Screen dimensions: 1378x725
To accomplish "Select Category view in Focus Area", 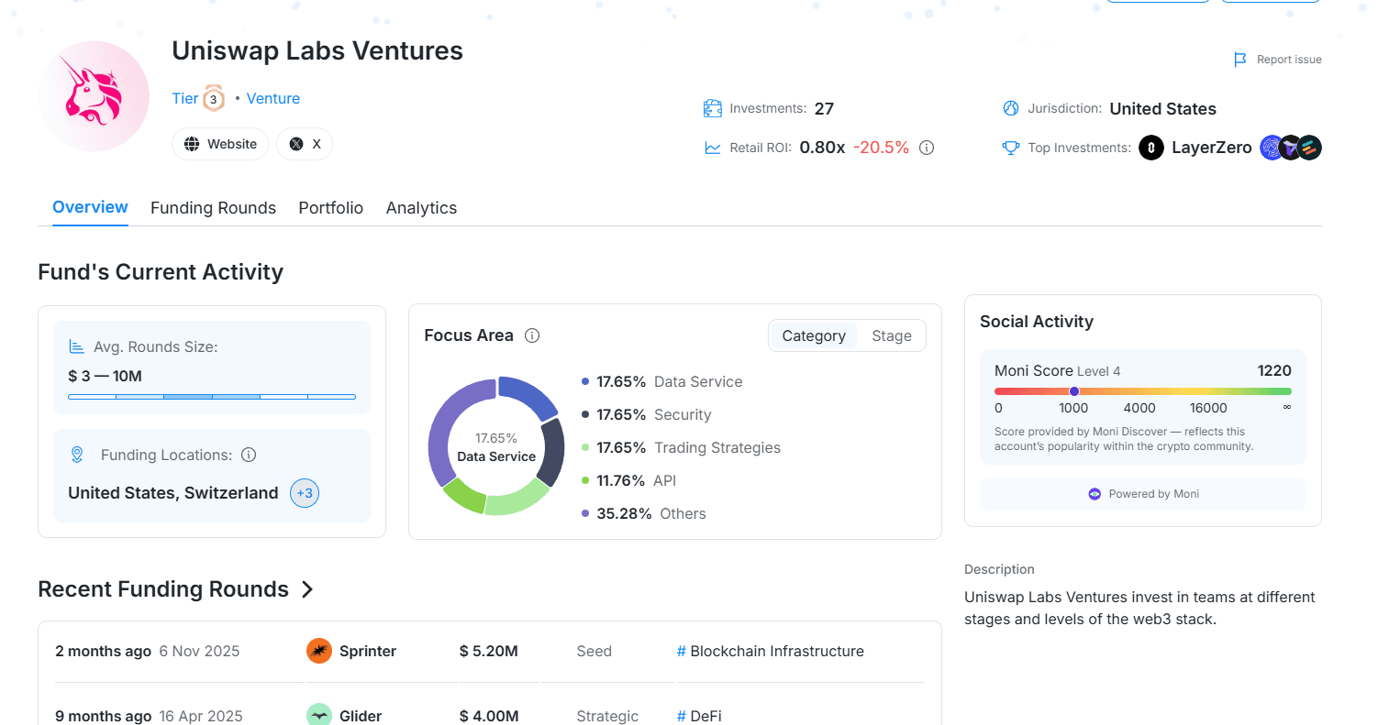I will click(x=813, y=335).
